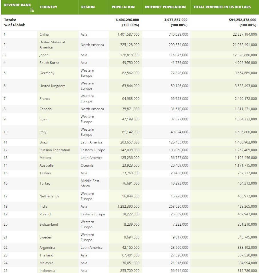The height and width of the screenshot is (273, 259).
Task: Sort by Total Revenues in US Dollars
Action: pos(222,7)
